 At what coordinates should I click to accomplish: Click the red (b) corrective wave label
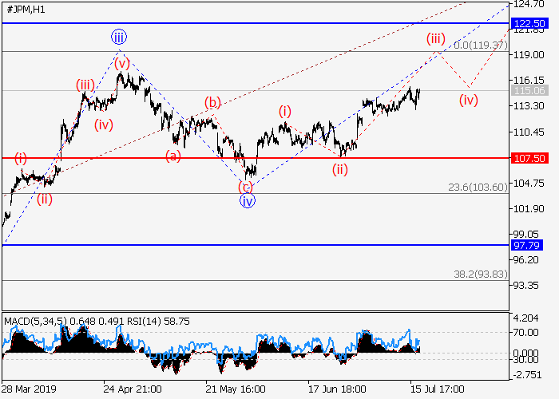[212, 102]
